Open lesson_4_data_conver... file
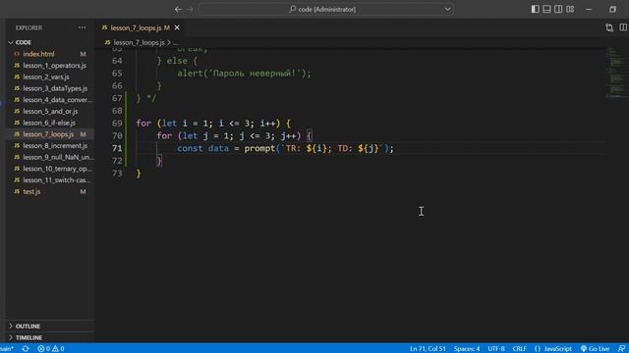Screen dimensions: 629x353 pos(57,100)
